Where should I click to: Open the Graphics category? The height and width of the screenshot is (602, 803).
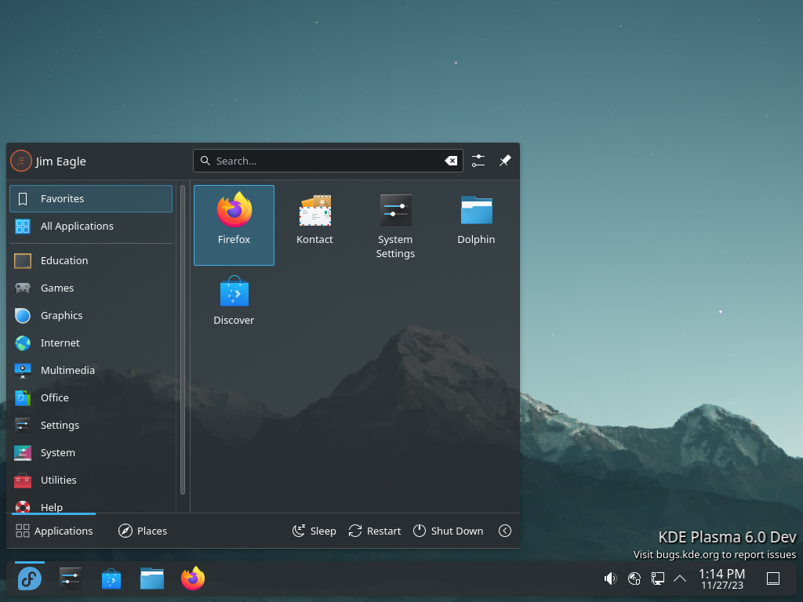pos(91,315)
